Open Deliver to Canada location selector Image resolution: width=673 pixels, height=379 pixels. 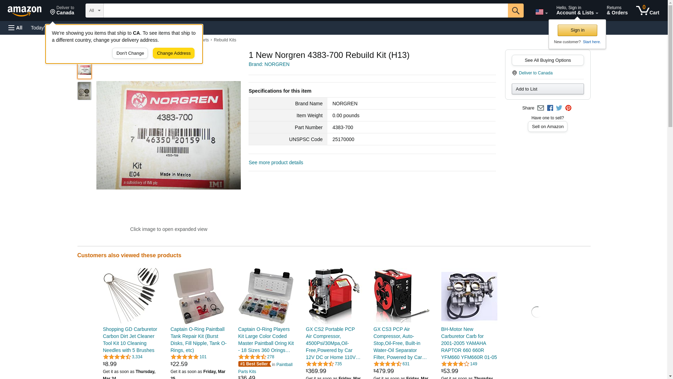click(62, 11)
